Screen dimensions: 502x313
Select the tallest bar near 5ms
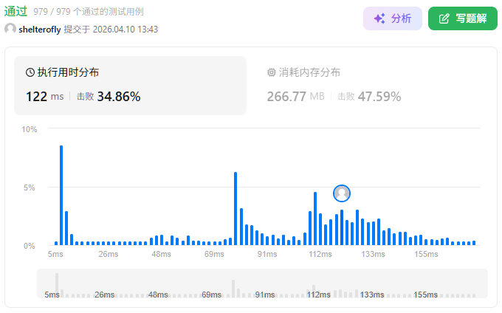(x=61, y=195)
